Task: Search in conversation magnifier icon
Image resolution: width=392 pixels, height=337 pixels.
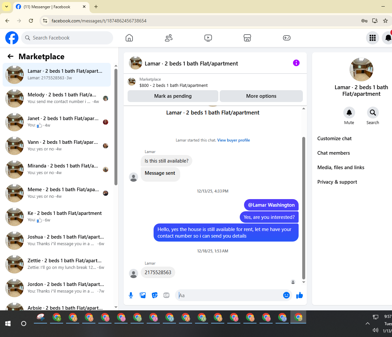Action: click(x=373, y=113)
